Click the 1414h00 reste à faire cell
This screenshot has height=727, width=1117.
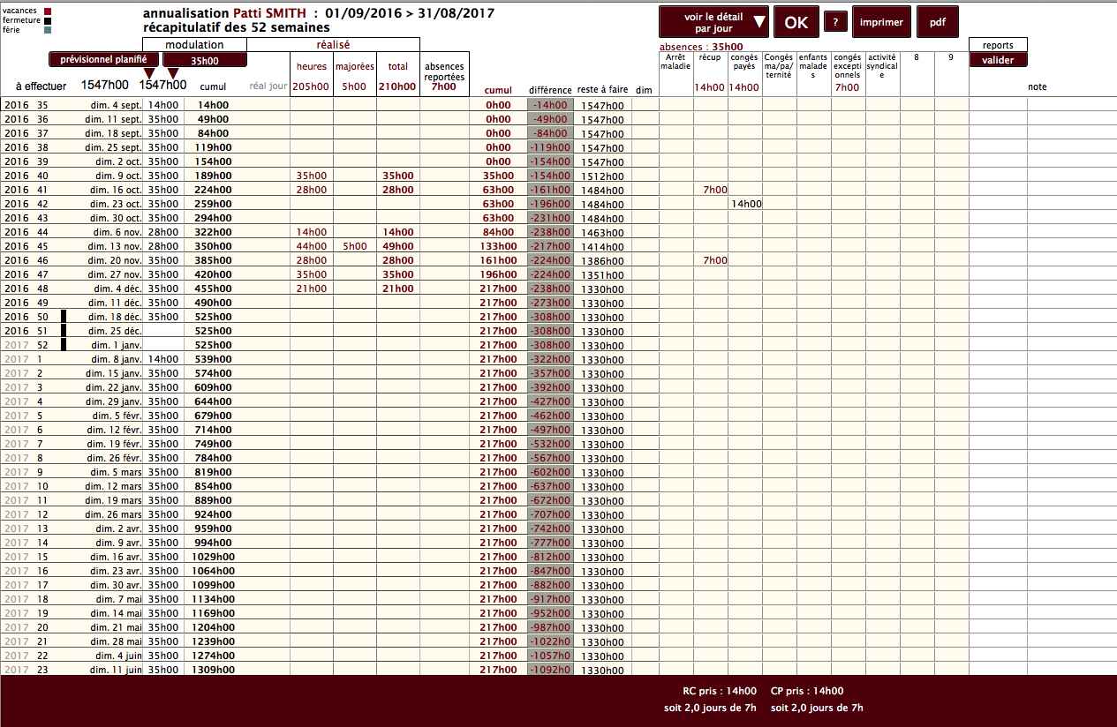tap(602, 246)
